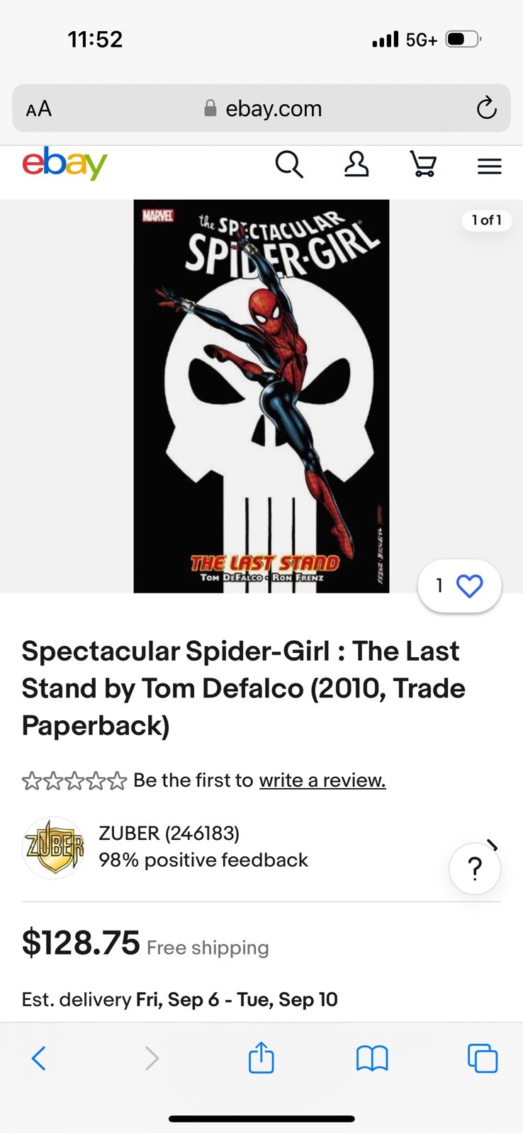Open eBay search magnifier icon
The width and height of the screenshot is (523, 1133).
tap(289, 165)
